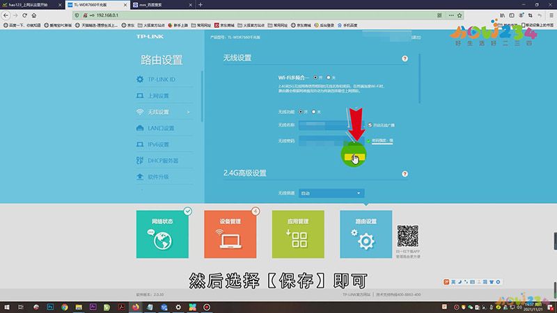Open the Windows Start menu
557x313 pixels.
(x=7, y=307)
